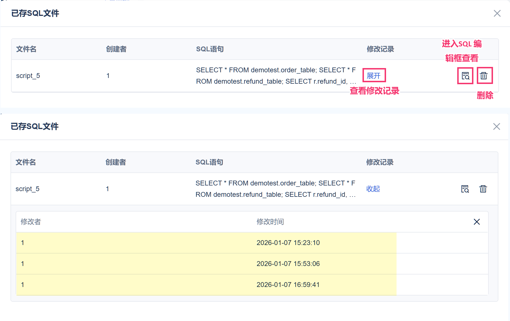Select the record dated 2026-01-07 15:23:10

(x=288, y=243)
